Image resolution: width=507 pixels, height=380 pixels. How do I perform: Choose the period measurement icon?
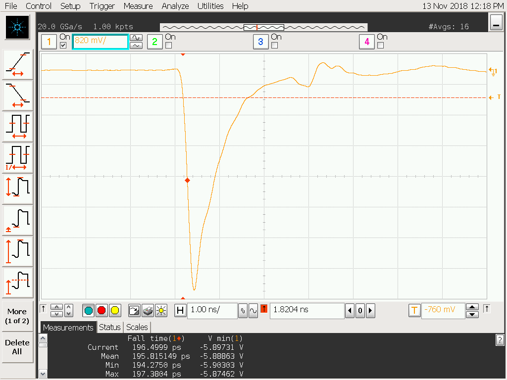point(18,127)
